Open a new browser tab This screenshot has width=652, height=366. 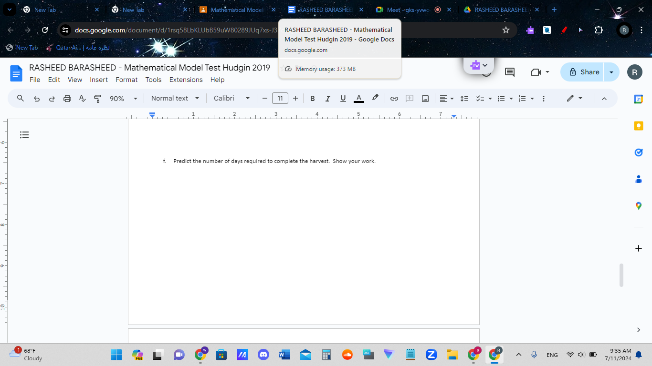point(554,10)
